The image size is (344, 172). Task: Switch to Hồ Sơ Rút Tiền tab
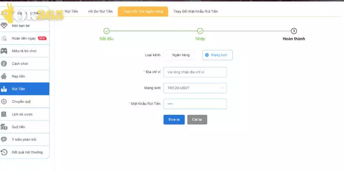100,11
